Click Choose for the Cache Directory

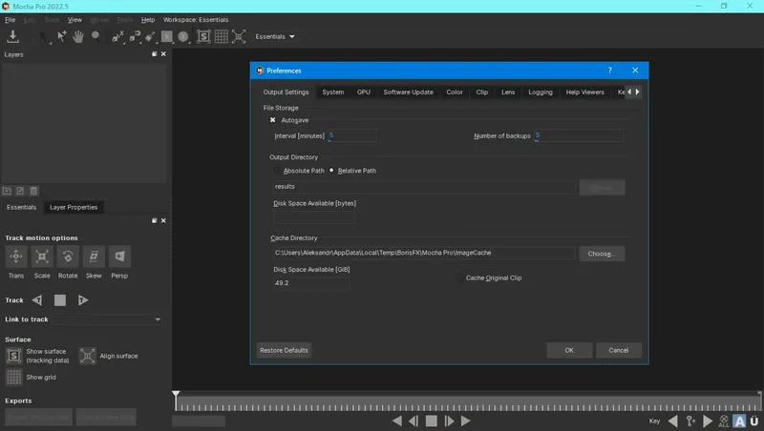point(602,254)
